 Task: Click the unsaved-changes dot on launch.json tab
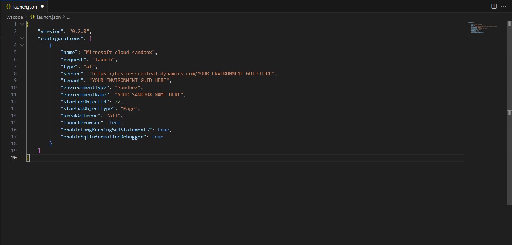coord(42,6)
